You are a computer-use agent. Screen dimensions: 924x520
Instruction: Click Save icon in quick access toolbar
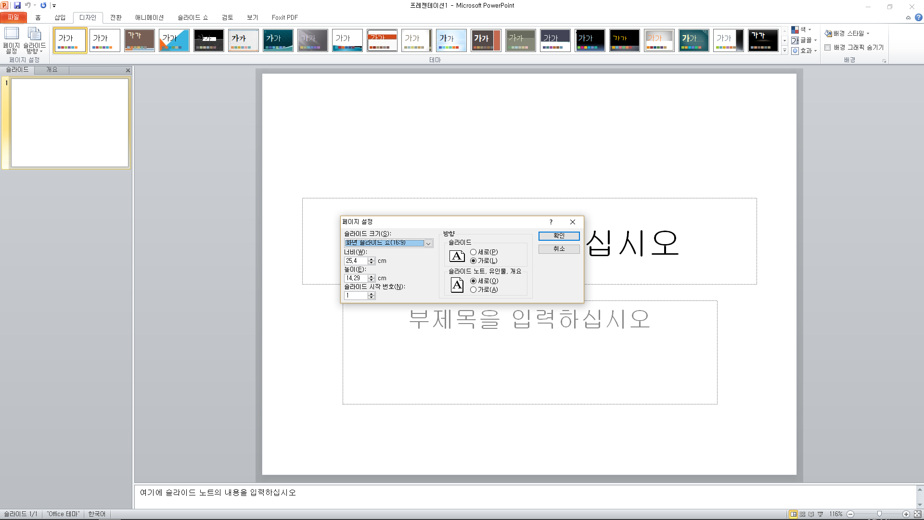(17, 5)
